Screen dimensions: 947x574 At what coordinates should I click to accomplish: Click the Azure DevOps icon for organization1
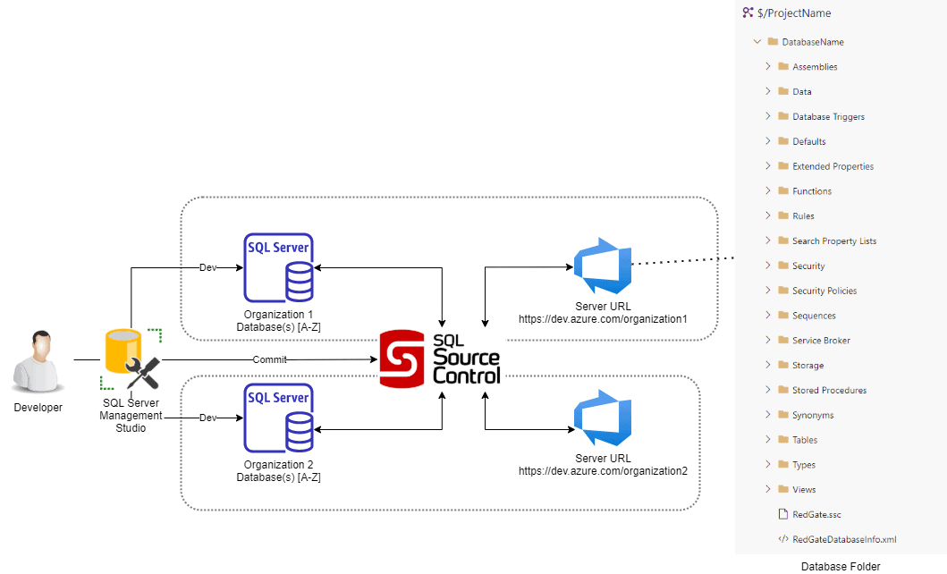[x=602, y=266]
